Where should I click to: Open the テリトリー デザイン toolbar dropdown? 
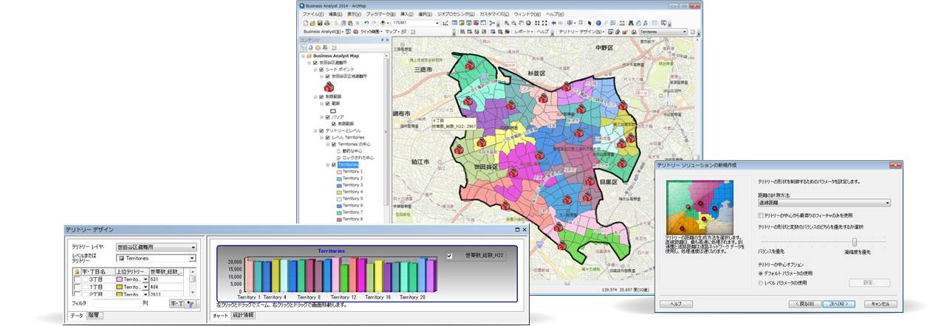point(581,32)
